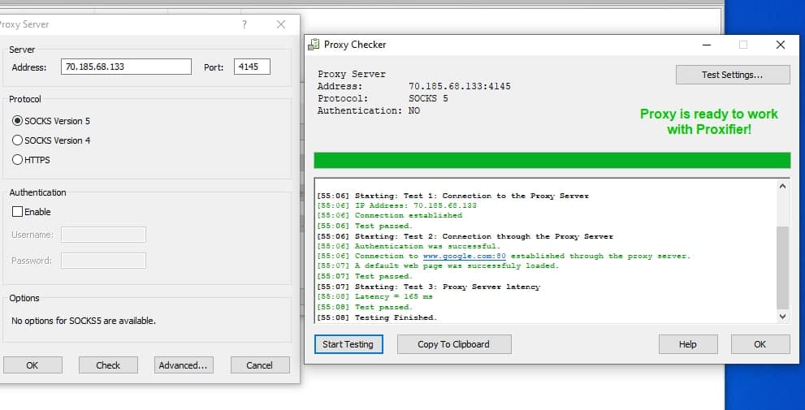Click the server Address input field
This screenshot has height=410, width=805.
pyautogui.click(x=126, y=67)
